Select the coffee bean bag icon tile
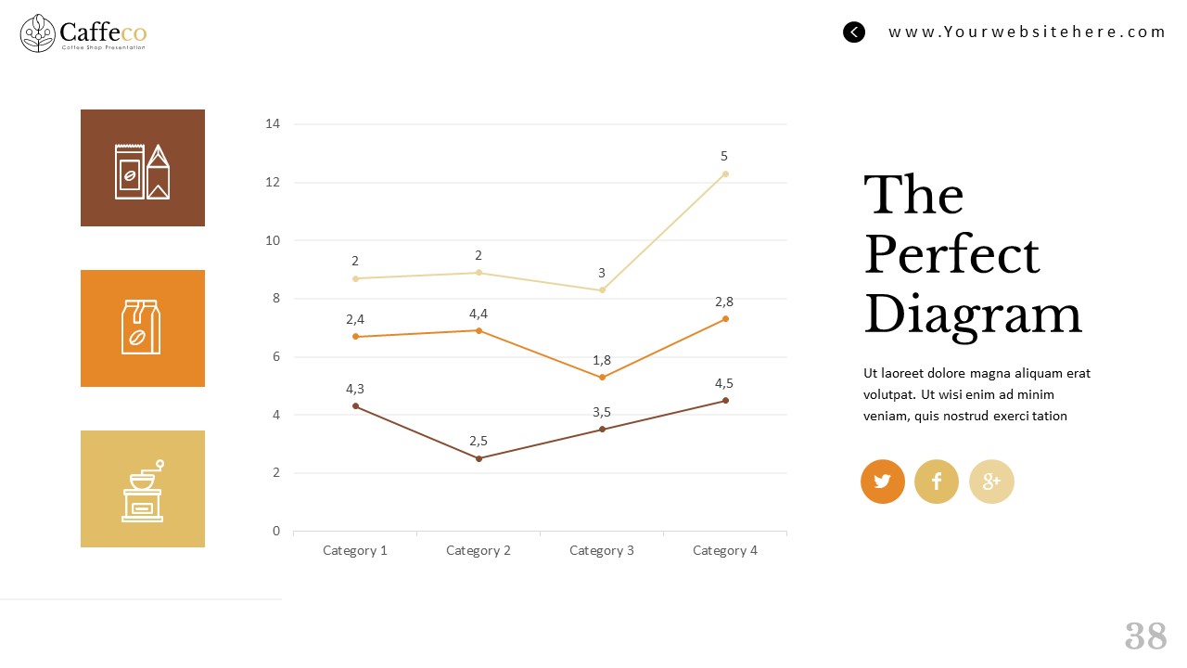The height and width of the screenshot is (668, 1187). pos(143,328)
